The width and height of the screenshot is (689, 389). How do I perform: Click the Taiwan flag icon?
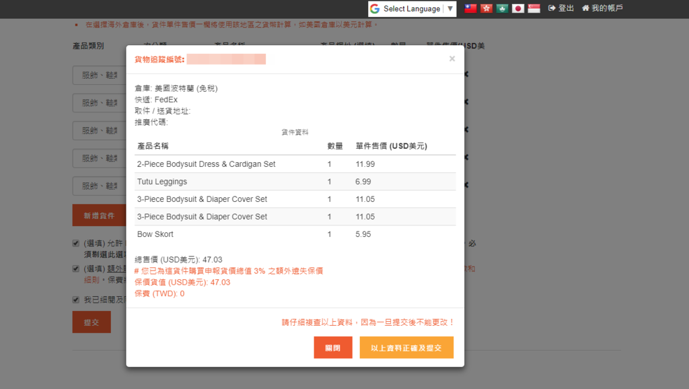point(470,9)
